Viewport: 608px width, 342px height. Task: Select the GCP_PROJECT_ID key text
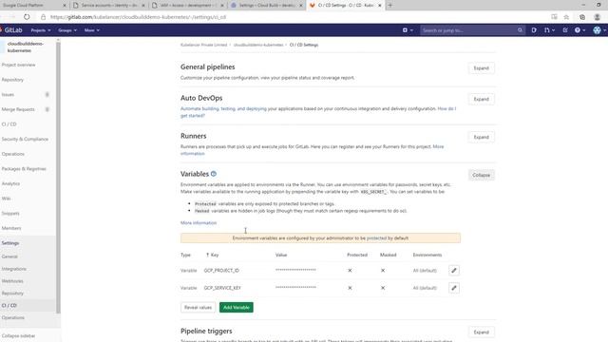pos(221,271)
